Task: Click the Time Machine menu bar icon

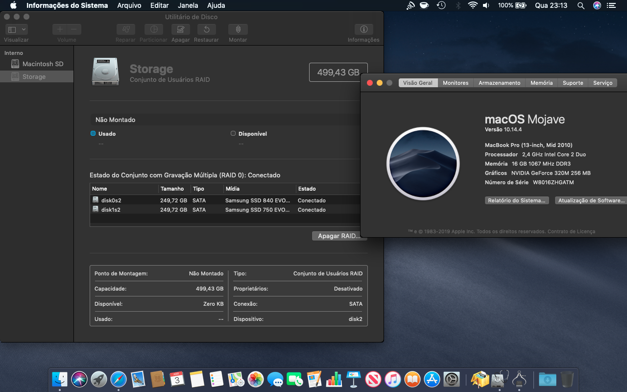Action: tap(441, 5)
